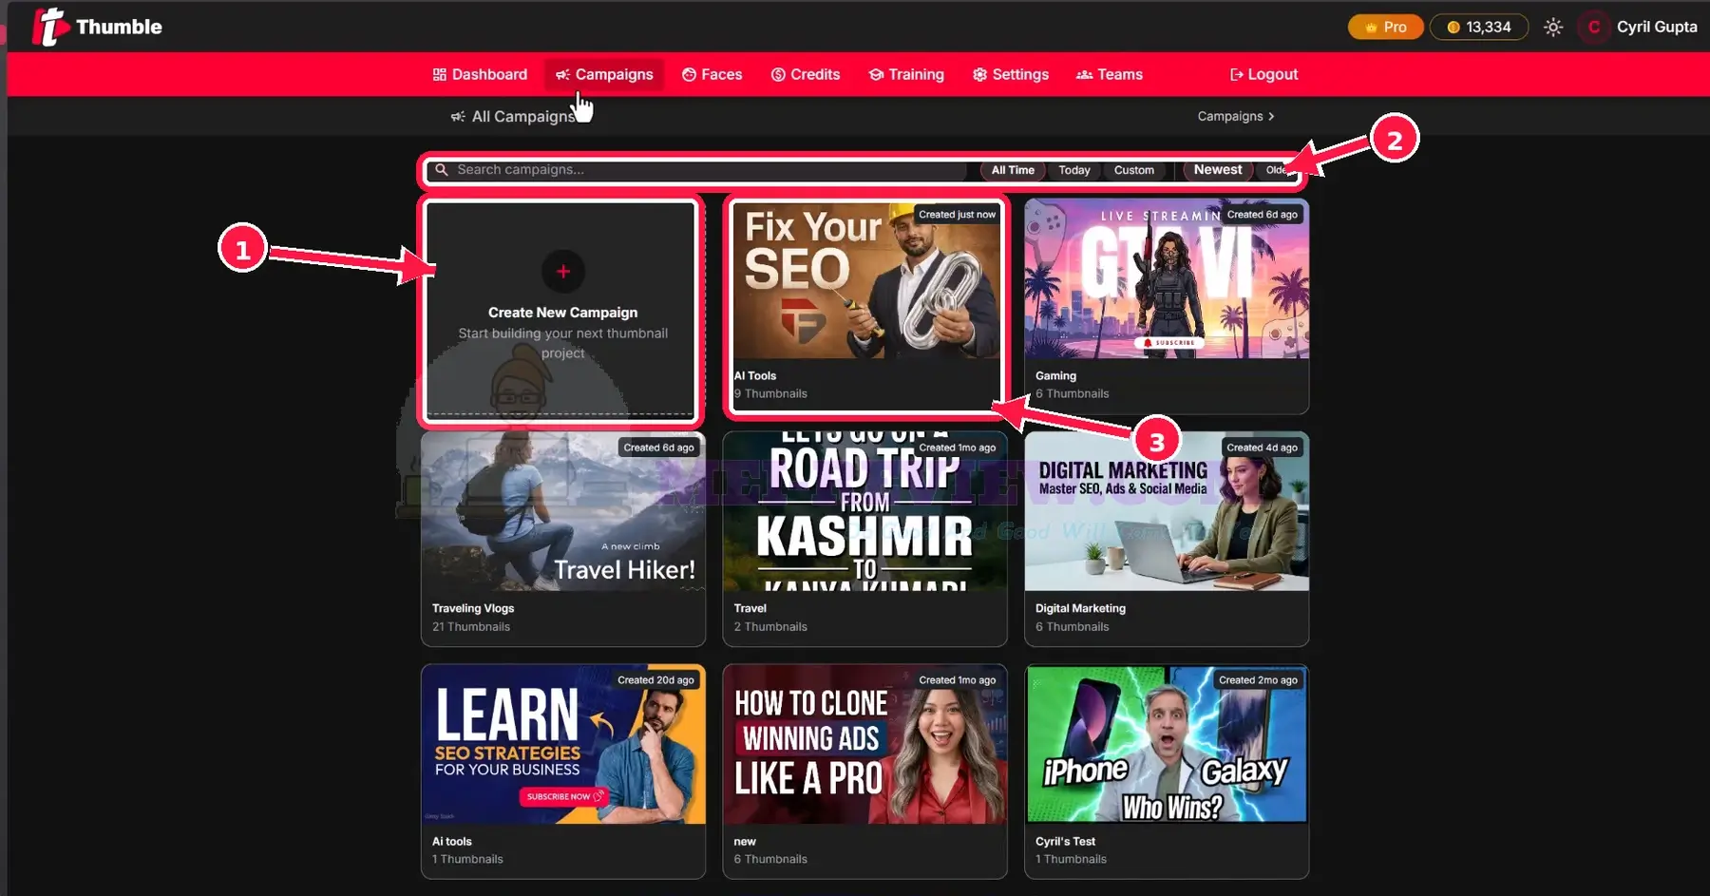Sort campaigns by Newest
Viewport: 1710px width, 896px height.
(x=1218, y=170)
